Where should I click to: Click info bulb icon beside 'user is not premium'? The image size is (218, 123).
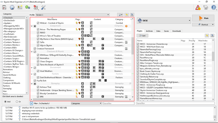click(x=19, y=116)
